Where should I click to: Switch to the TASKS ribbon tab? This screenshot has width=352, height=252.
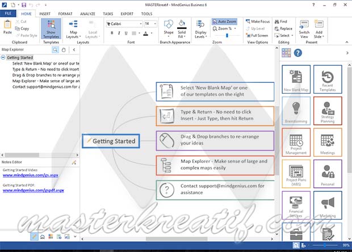point(108,14)
